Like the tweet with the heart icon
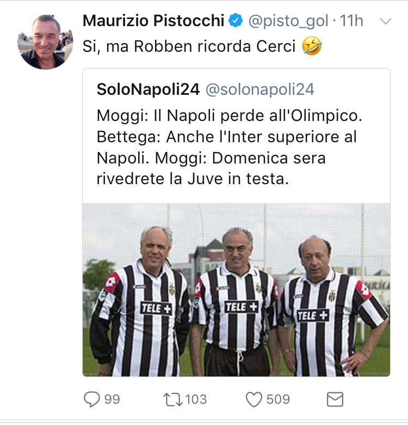Screen dimensions: 408x425 (254, 399)
